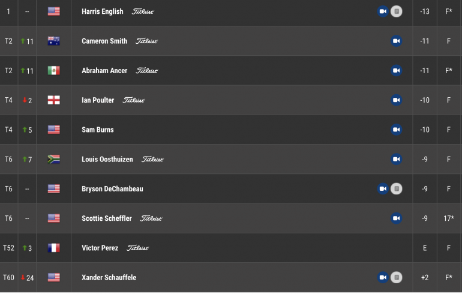
Task: Click Louis Oosthuizen player name
Action: tap(107, 159)
